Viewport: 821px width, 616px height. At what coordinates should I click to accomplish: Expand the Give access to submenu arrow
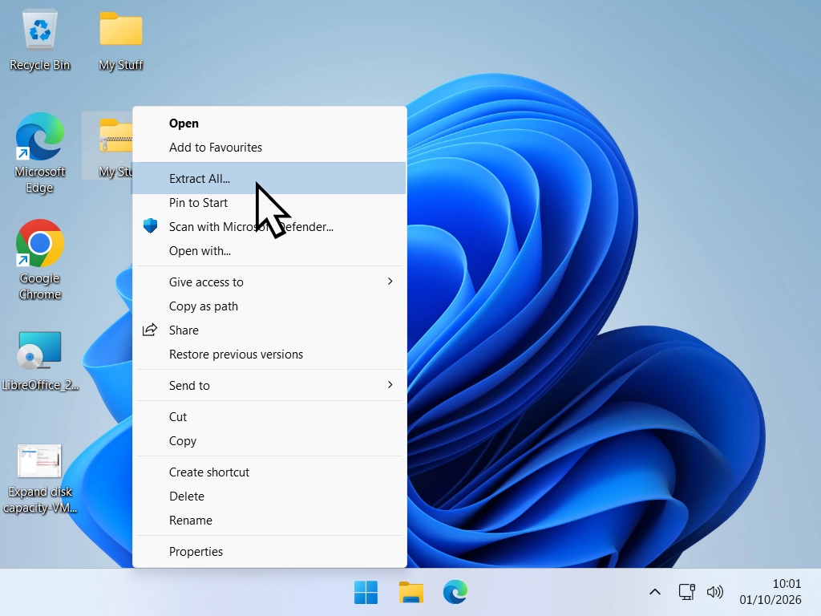pyautogui.click(x=390, y=282)
